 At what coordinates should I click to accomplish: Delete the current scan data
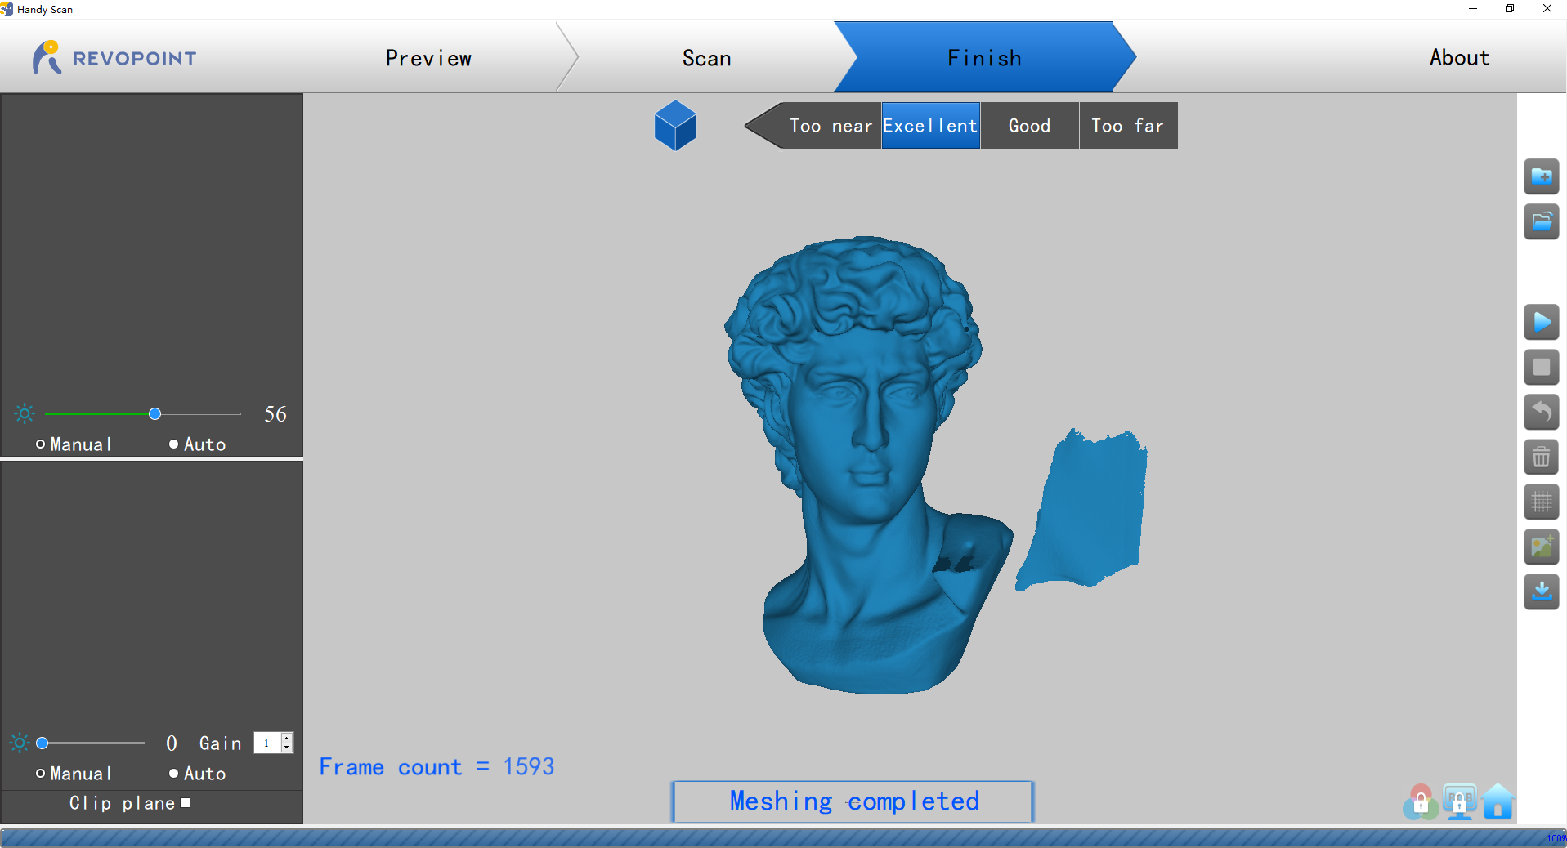pyautogui.click(x=1542, y=457)
